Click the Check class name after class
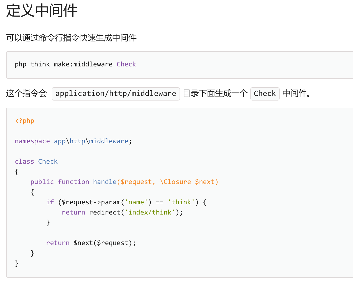The image size is (353, 284). (48, 162)
